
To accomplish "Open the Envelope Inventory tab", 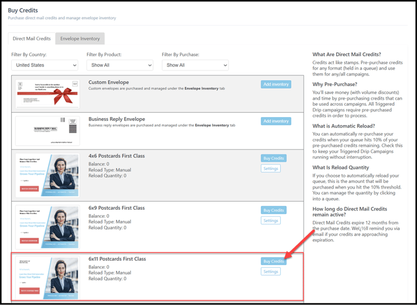I will [x=80, y=39].
